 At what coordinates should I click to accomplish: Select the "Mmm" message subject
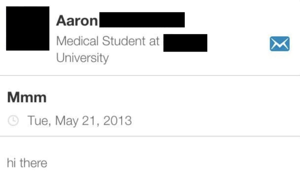(x=27, y=97)
